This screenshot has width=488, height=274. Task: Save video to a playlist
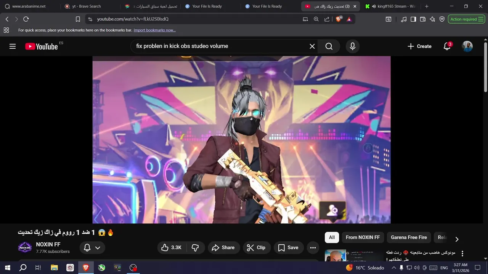point(289,248)
